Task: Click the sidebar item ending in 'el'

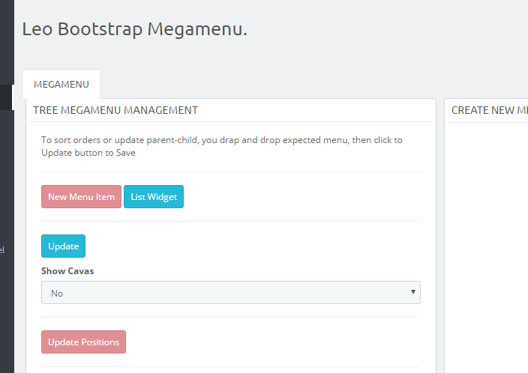Action: pyautogui.click(x=3, y=250)
